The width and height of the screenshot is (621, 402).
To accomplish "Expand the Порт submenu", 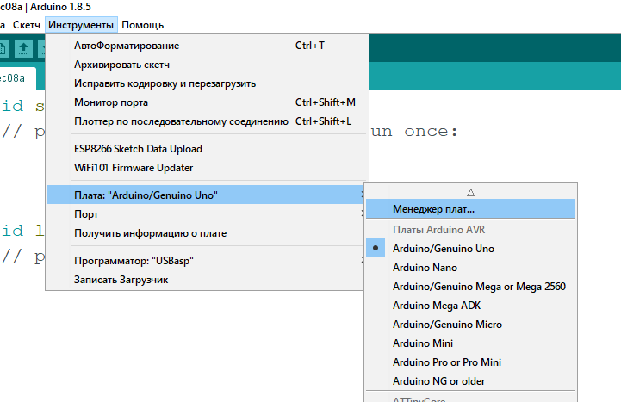I will [207, 214].
